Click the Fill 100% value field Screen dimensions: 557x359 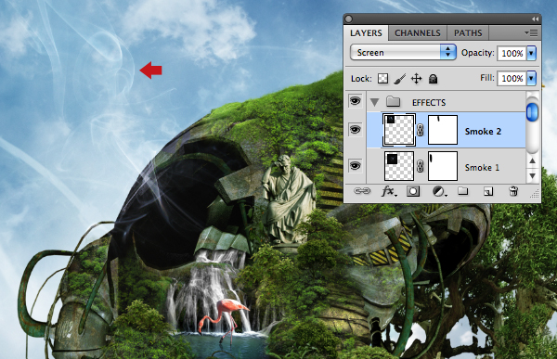pyautogui.click(x=512, y=78)
